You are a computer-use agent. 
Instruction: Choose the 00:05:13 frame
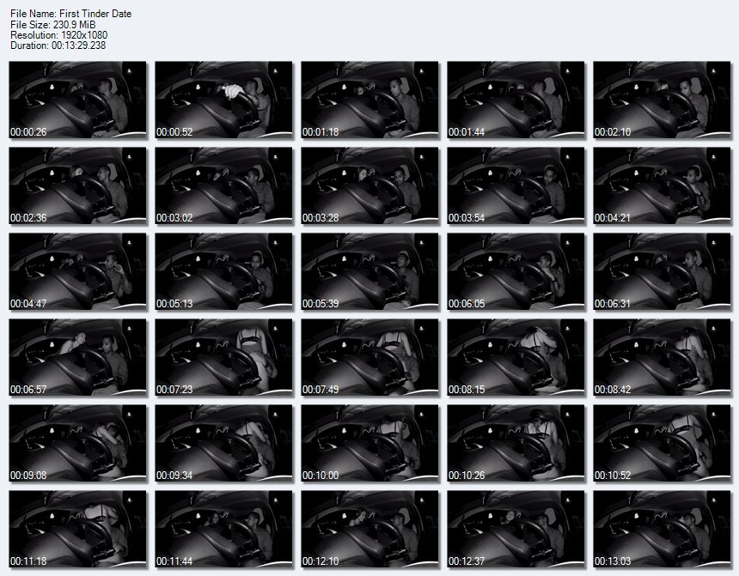224,272
